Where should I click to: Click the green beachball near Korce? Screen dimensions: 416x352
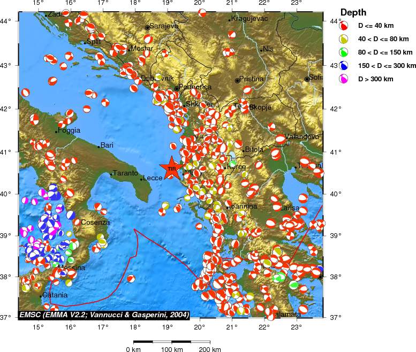(x=233, y=164)
